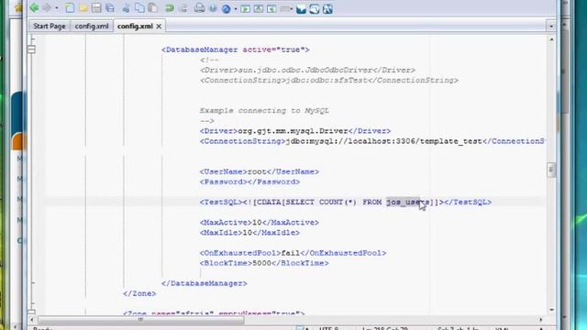Click the dark blue toolbar icon before the last two
Image resolution: width=587 pixels, height=330 pixels.
tap(301, 9)
